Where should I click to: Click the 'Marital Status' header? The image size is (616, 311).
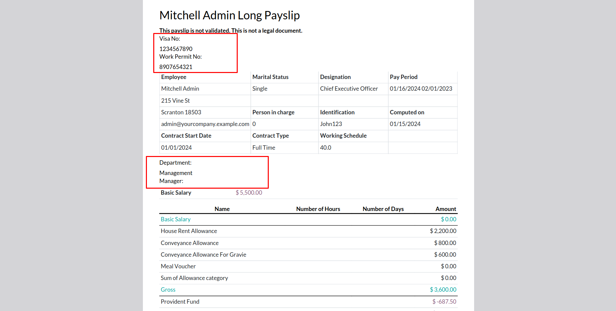coord(270,77)
